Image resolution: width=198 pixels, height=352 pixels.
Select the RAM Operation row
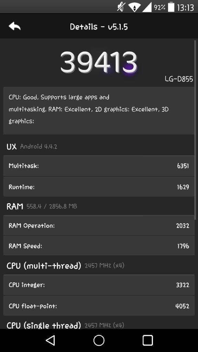[99, 225]
